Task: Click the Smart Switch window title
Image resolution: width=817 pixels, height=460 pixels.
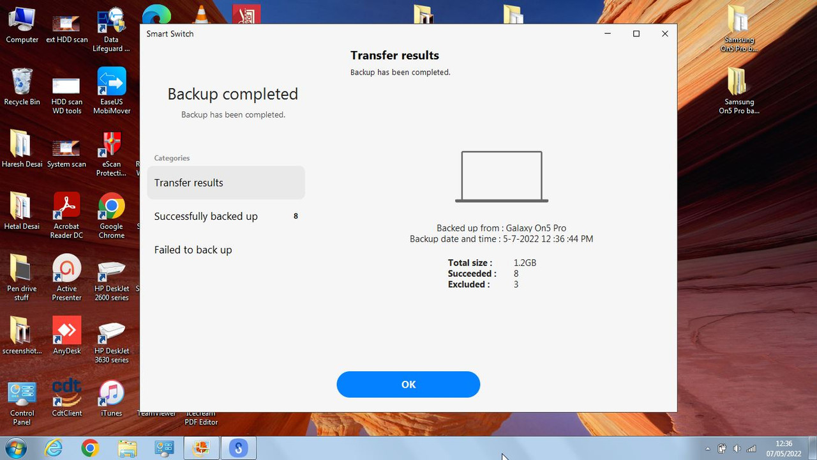Action: [170, 34]
